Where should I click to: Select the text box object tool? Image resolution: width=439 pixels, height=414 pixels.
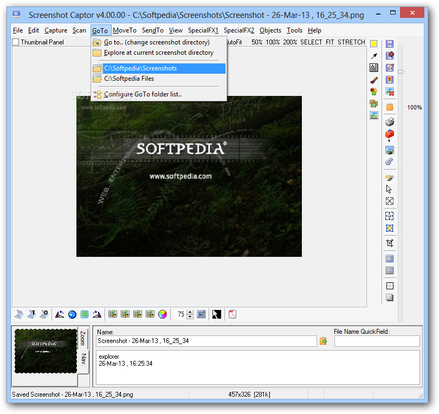(374, 67)
